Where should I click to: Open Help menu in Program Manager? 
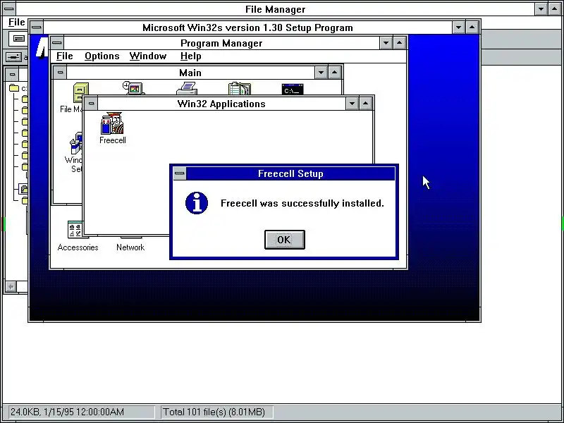click(190, 56)
